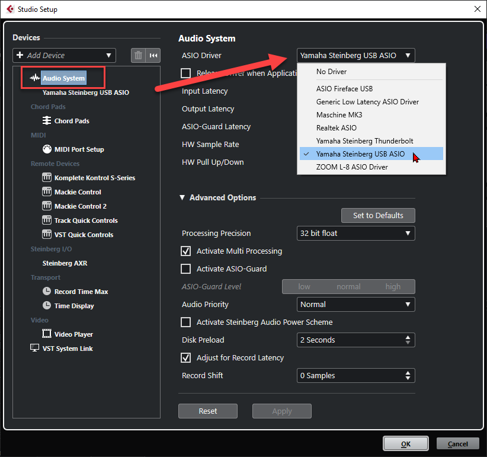The image size is (487, 457).
Task: Select No Driver from the list
Action: coord(371,72)
